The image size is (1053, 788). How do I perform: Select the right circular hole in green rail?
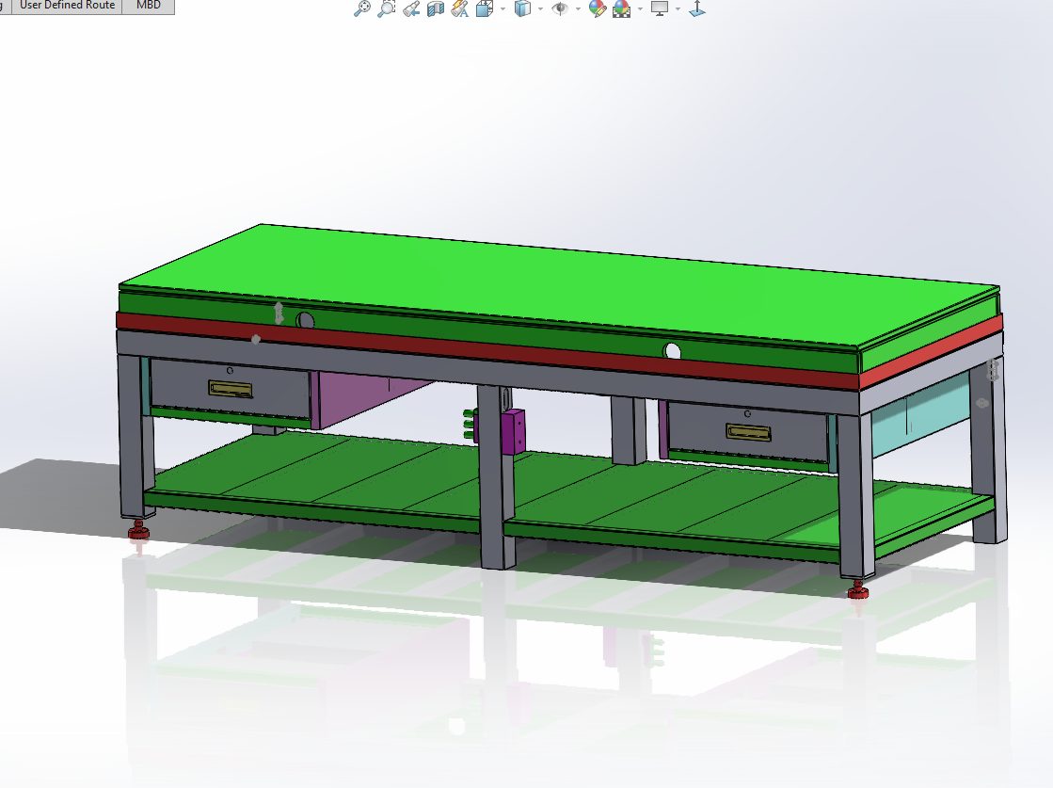672,350
